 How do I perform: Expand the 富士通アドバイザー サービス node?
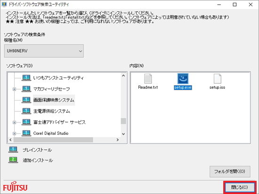(x=15, y=122)
